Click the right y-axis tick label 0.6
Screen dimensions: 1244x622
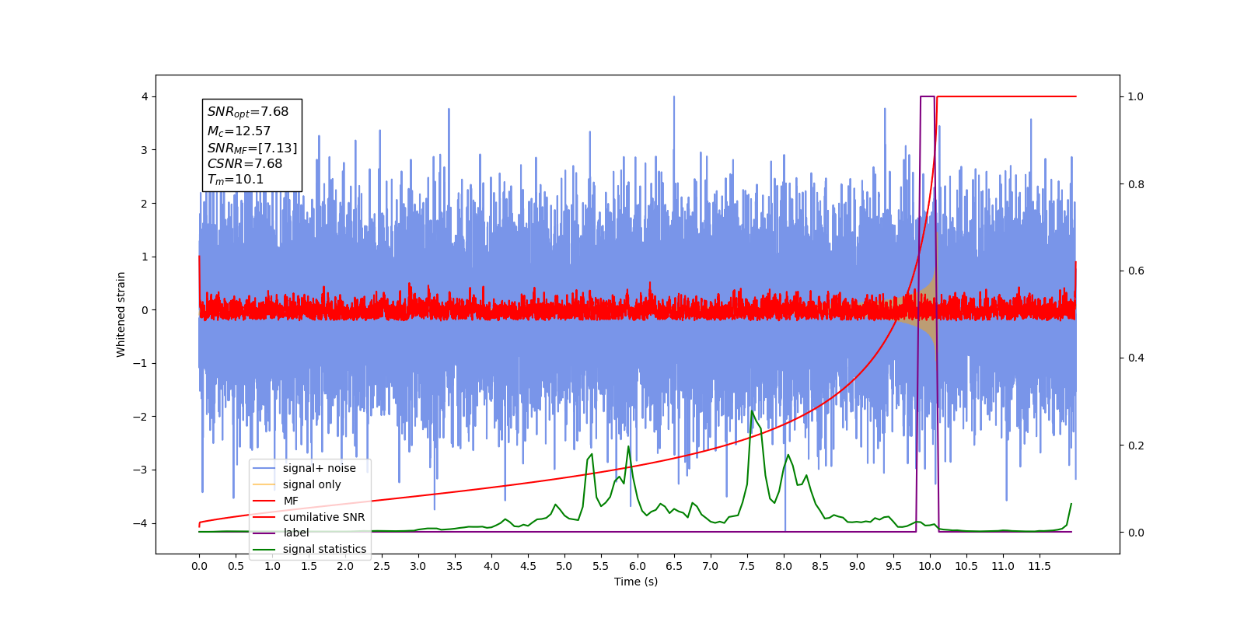tap(1136, 271)
